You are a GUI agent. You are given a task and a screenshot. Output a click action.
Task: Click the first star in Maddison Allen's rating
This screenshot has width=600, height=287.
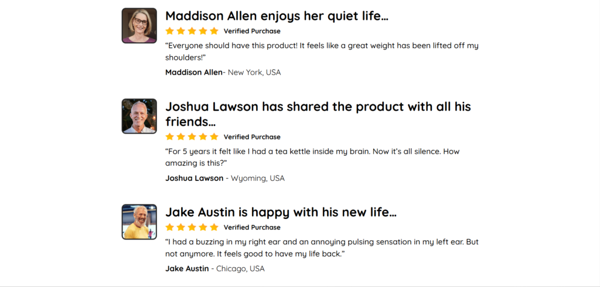169,31
